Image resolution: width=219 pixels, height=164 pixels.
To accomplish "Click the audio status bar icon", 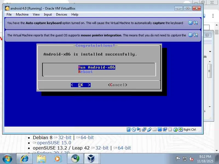I will point(139,130).
